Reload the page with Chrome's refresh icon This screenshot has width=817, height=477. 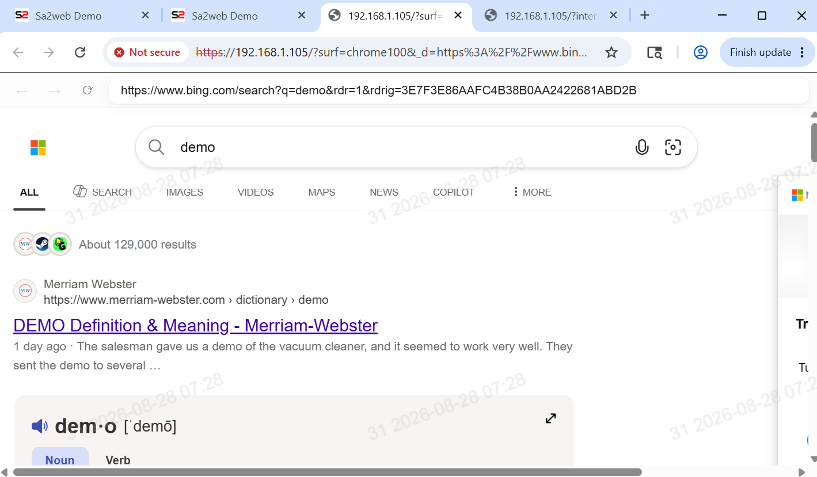[80, 52]
